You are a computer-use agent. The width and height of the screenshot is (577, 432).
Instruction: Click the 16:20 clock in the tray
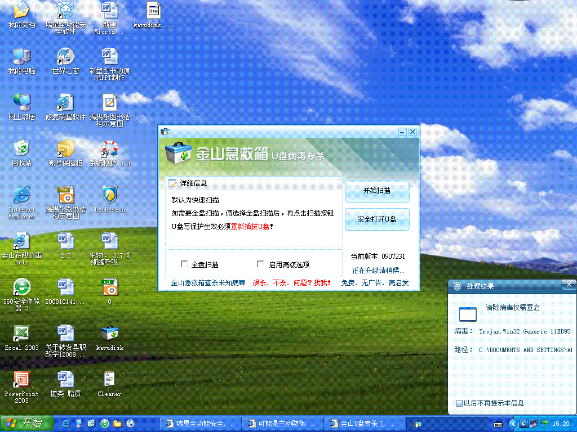(x=561, y=424)
